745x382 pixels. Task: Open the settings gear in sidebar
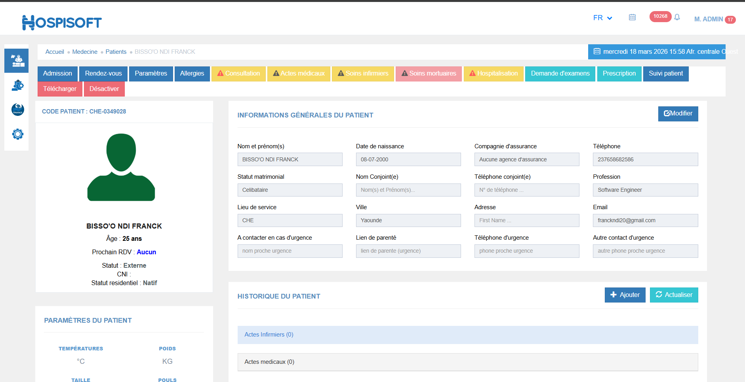click(x=17, y=134)
